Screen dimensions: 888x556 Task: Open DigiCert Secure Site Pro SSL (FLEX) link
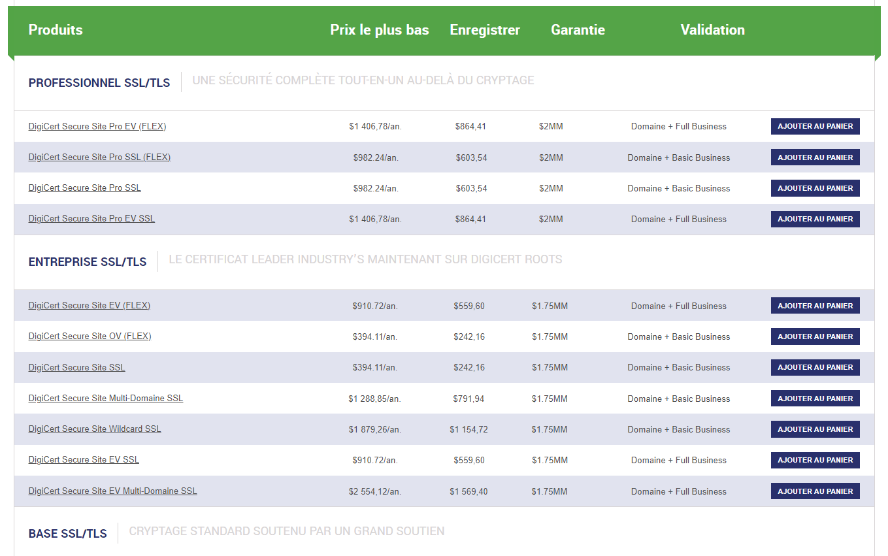pos(99,157)
